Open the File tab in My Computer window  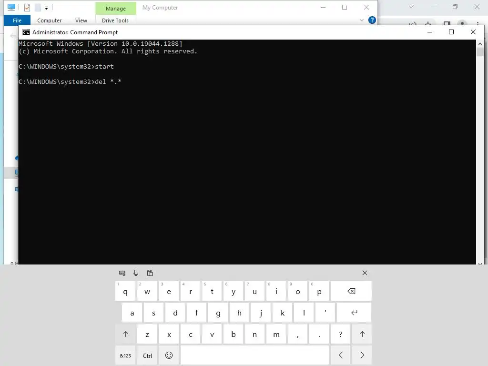tap(17, 20)
